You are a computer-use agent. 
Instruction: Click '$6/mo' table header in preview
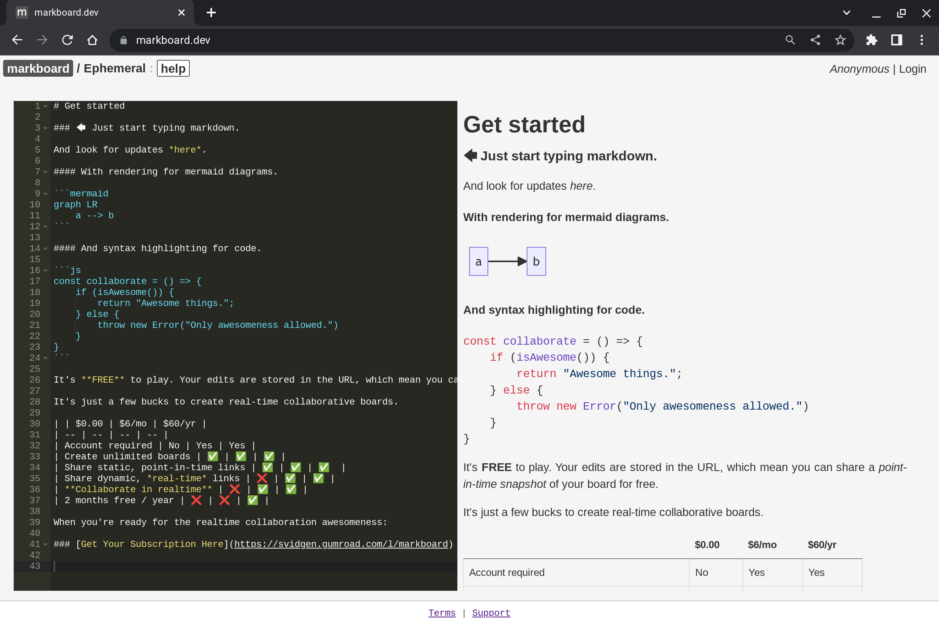762,545
